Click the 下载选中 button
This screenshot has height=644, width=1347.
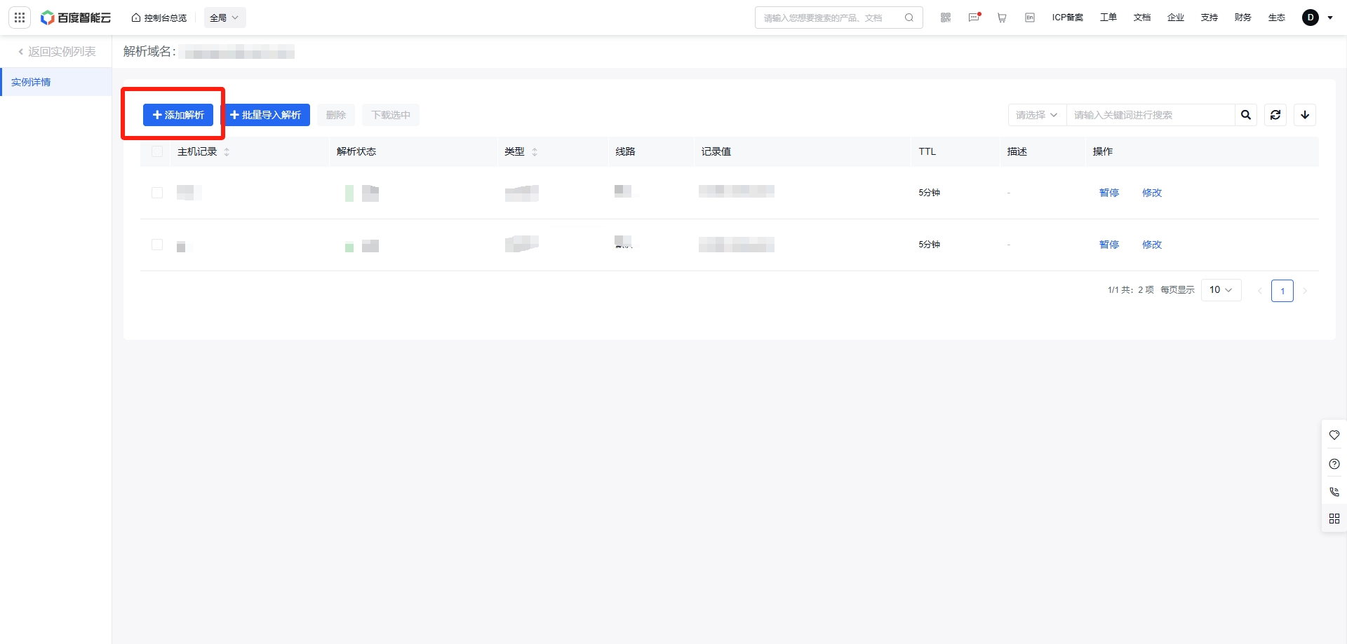pos(391,115)
